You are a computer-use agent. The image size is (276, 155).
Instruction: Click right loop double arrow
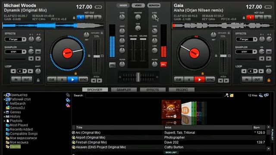pos(261,71)
